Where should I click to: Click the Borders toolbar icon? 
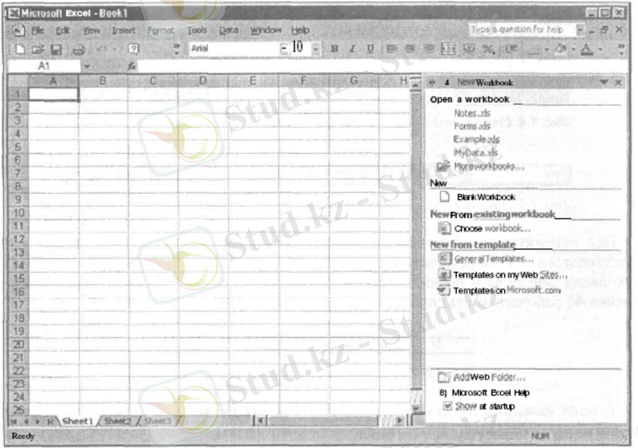pos(534,50)
